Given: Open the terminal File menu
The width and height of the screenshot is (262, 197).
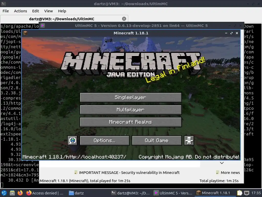Looking at the screenshot, I should tap(6, 11).
